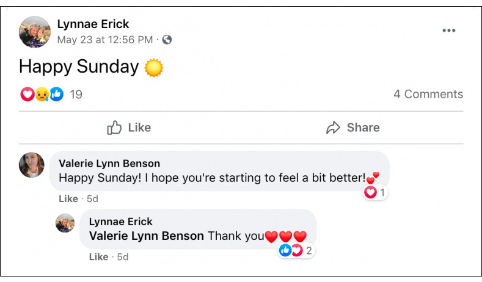Share the Happy Sunday post
Image resolution: width=482 pixels, height=282 pixels.
pos(352,128)
